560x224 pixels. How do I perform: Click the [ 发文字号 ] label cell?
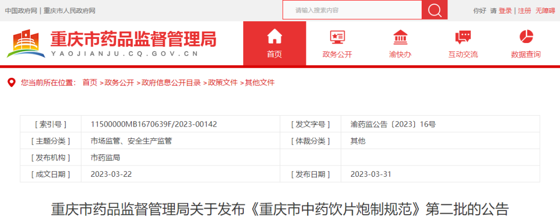pos(311,124)
